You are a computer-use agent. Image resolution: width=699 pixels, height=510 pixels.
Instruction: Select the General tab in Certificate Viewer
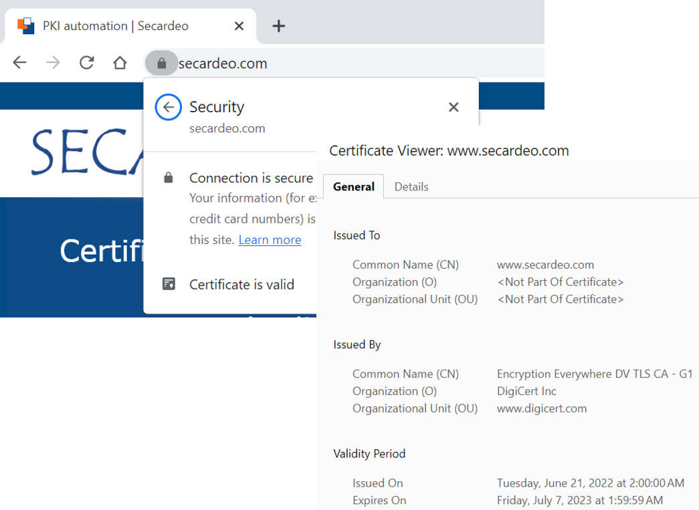353,186
